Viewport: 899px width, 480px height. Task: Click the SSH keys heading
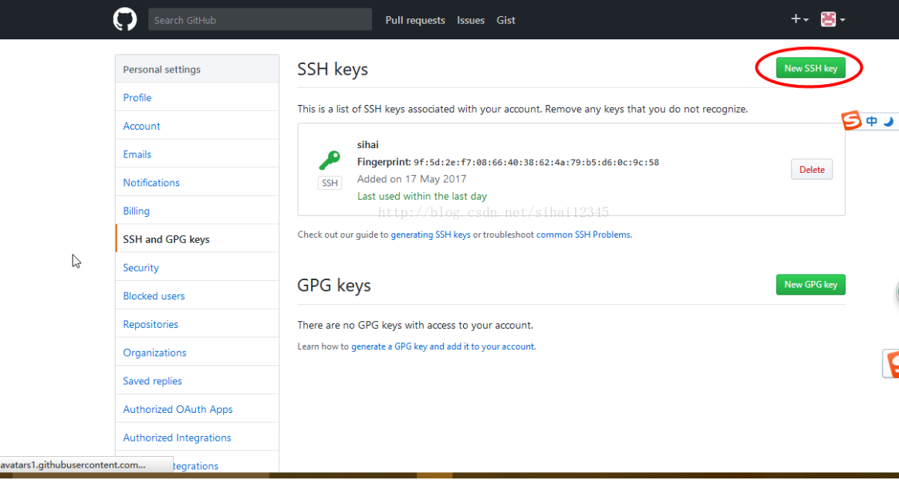coord(333,69)
